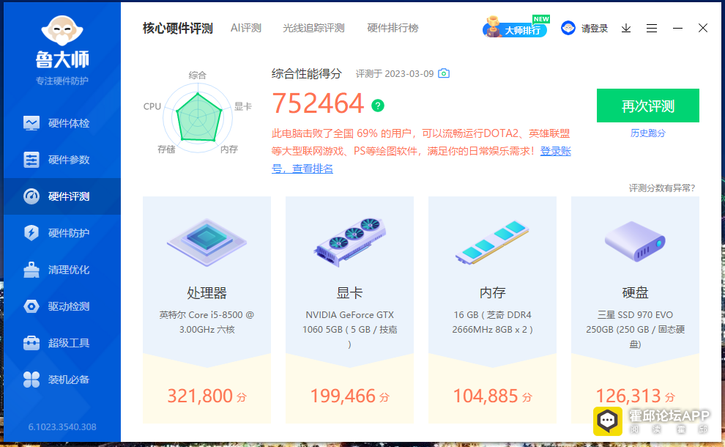Screen dimensions: 725x447
Task: Click the 显卡 graphics card icon
Action: point(349,242)
